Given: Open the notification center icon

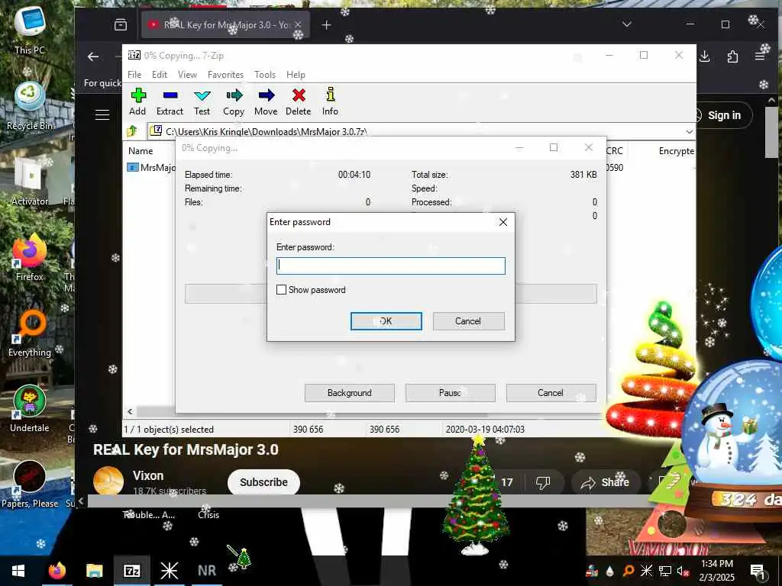Looking at the screenshot, I should pos(758,571).
